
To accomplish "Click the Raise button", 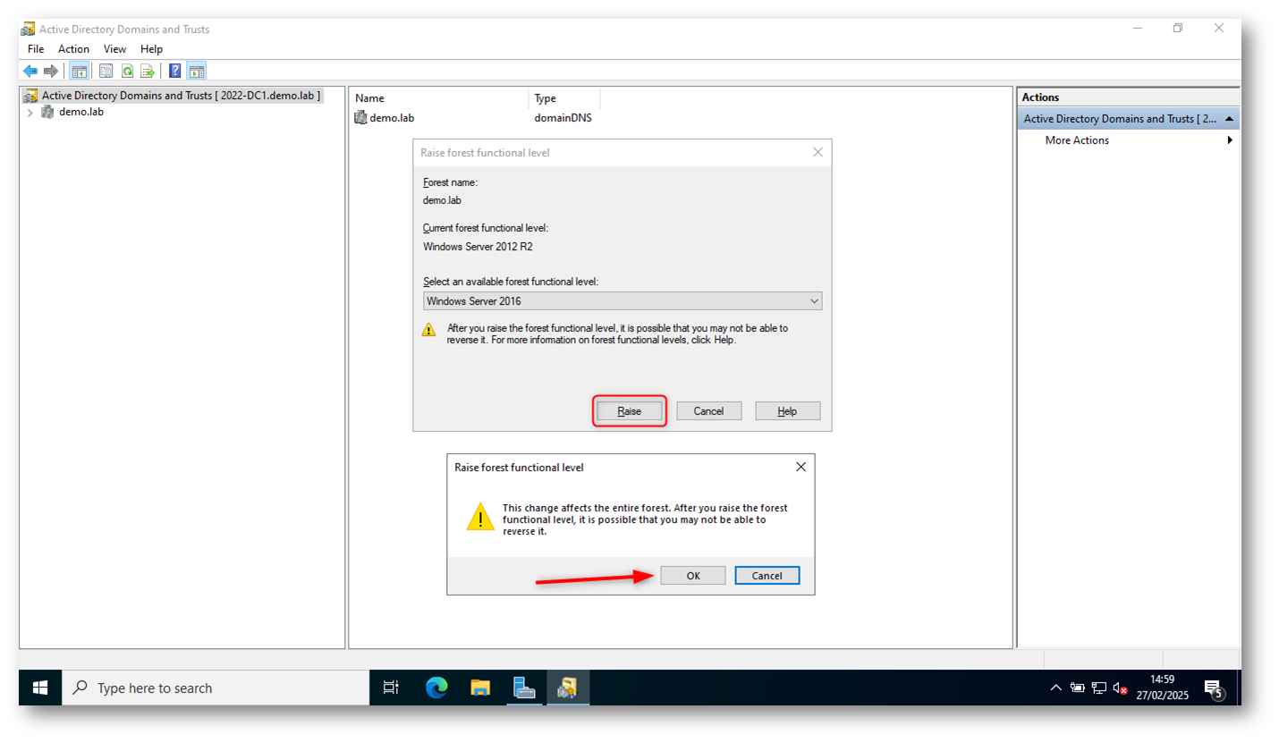I will [630, 411].
